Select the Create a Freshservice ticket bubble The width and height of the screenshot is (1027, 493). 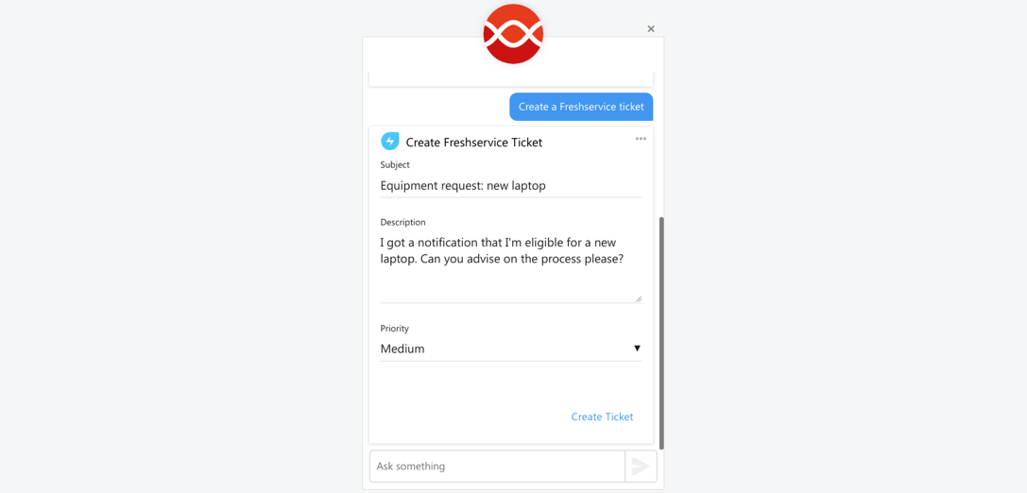tap(581, 107)
